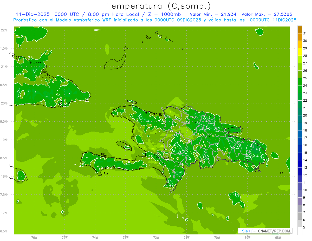Click valid-until time '0000UTC_11DIC2025'

(x=273, y=20)
